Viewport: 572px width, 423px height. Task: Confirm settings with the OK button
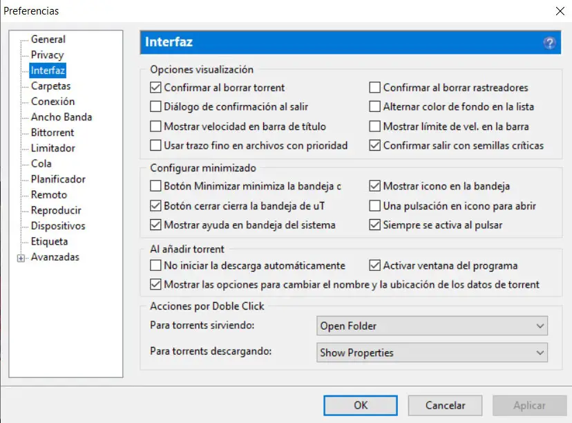[361, 406]
